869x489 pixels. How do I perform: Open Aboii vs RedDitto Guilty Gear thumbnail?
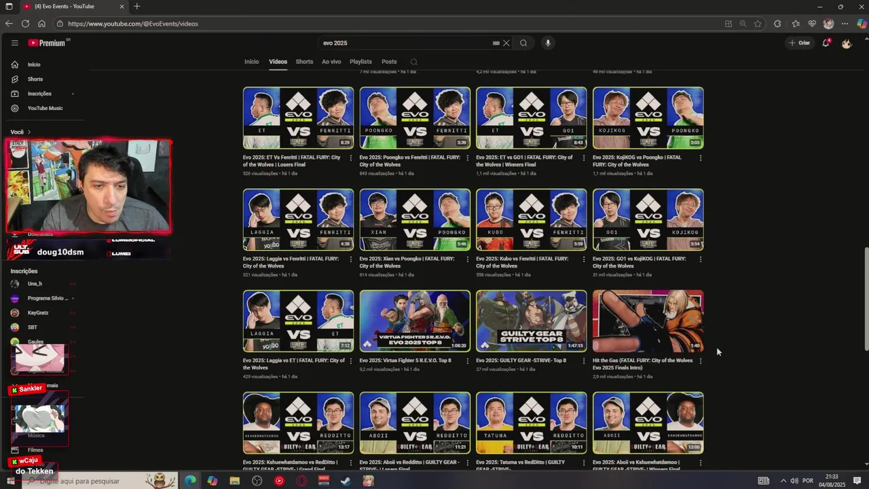point(415,422)
